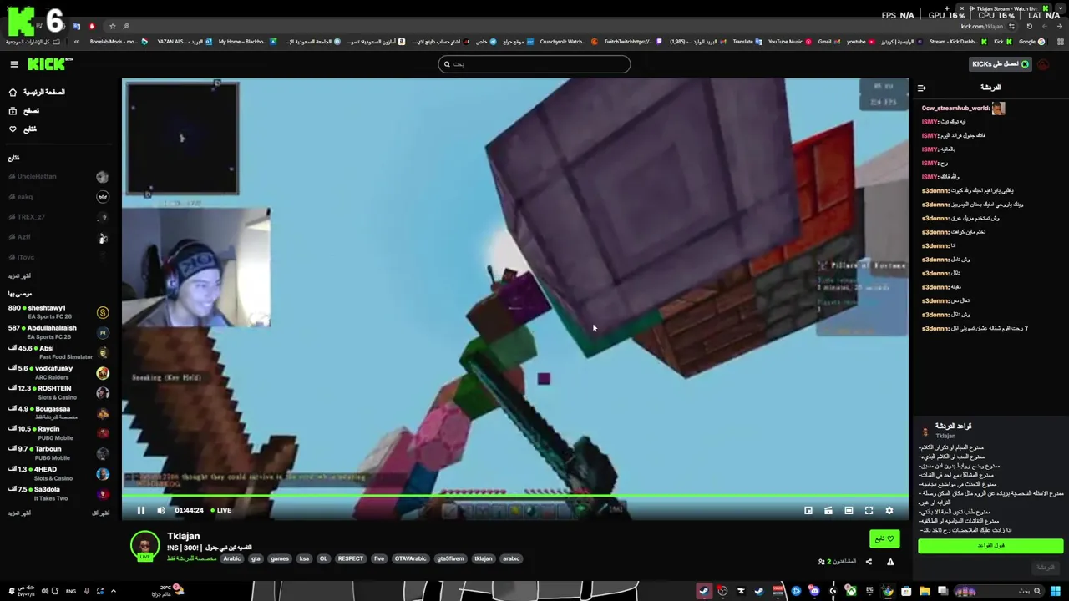Open the video player settings gear
The height and width of the screenshot is (601, 1069).
[x=889, y=510]
